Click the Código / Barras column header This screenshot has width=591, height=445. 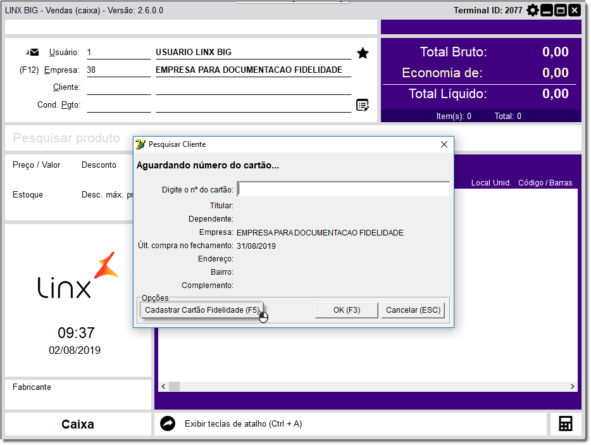(x=545, y=183)
